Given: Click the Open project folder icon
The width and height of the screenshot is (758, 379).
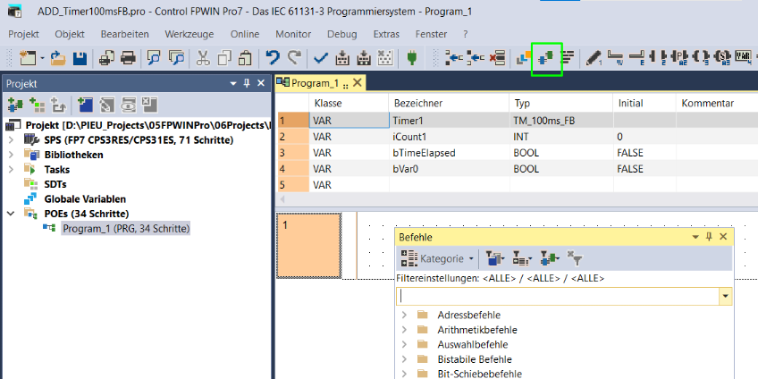Looking at the screenshot, I should click(x=58, y=58).
